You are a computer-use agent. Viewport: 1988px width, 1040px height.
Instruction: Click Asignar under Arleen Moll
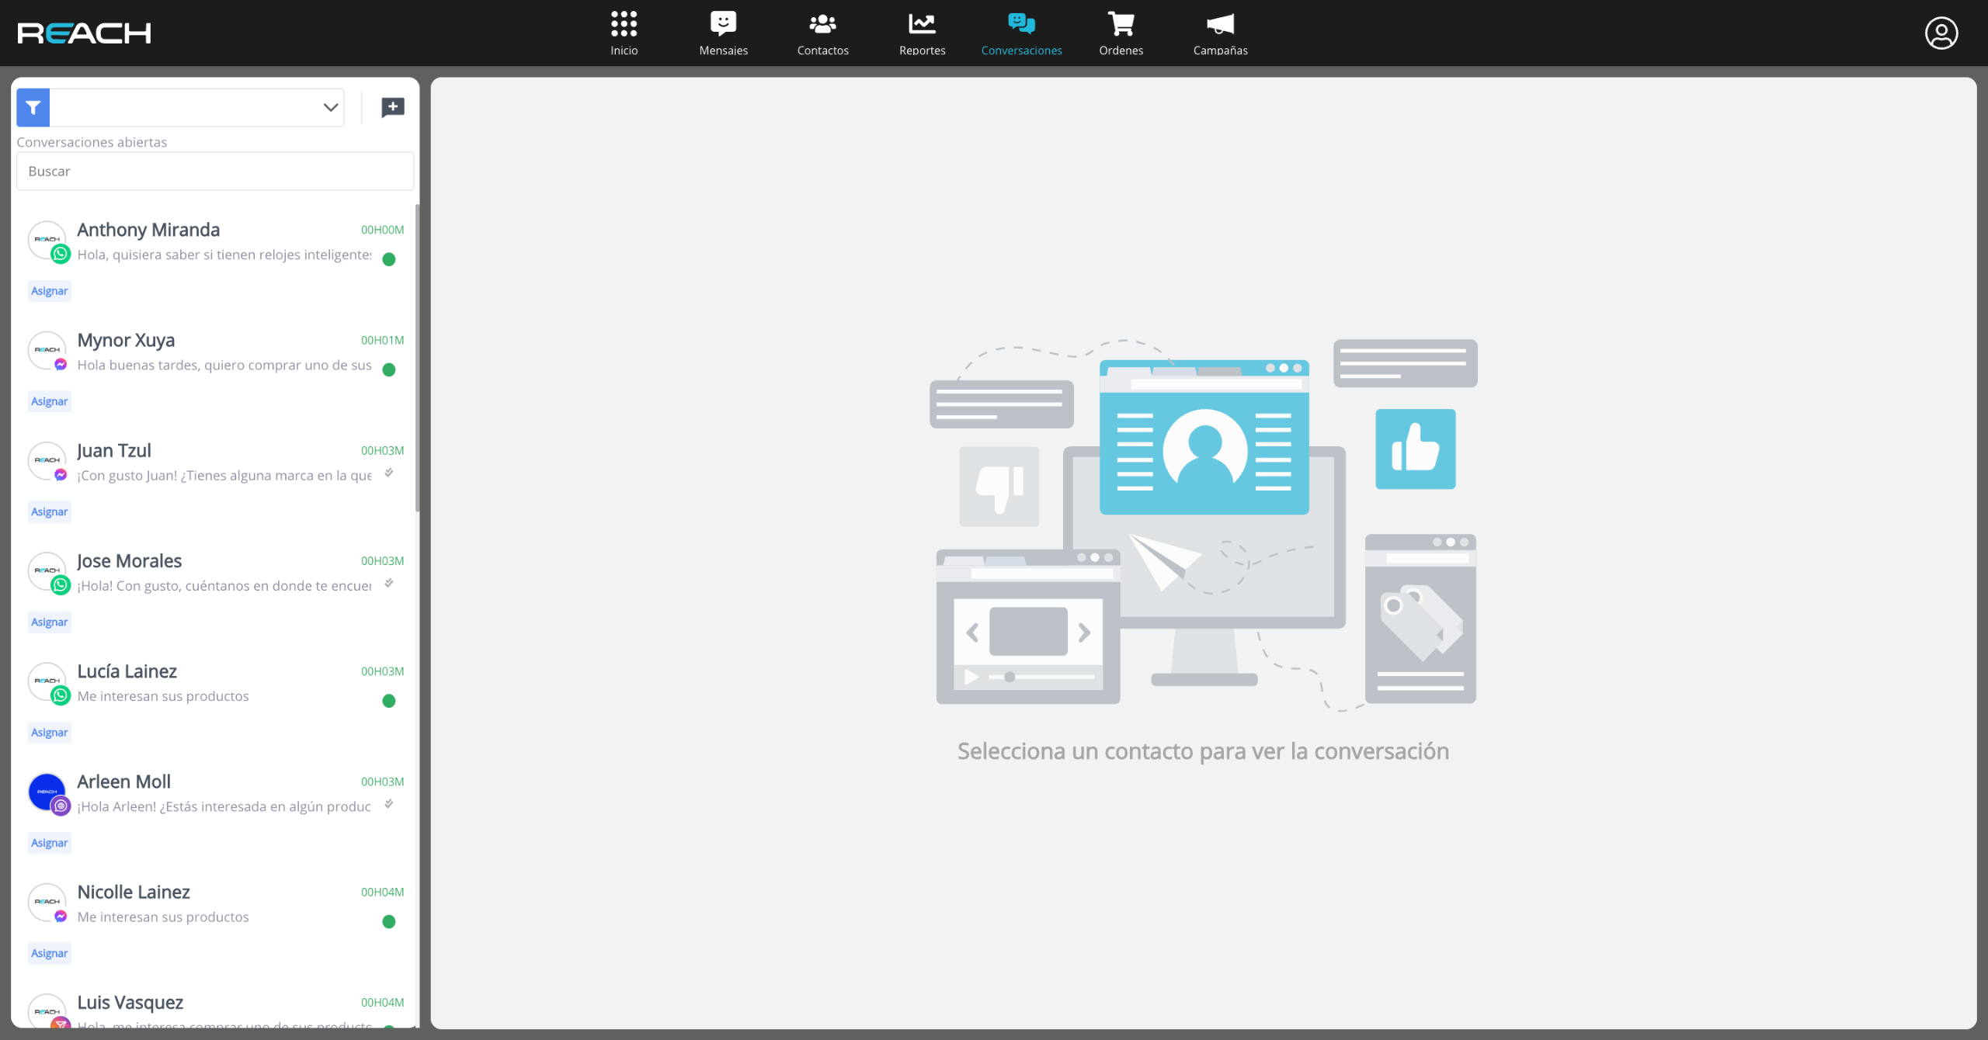tap(49, 843)
